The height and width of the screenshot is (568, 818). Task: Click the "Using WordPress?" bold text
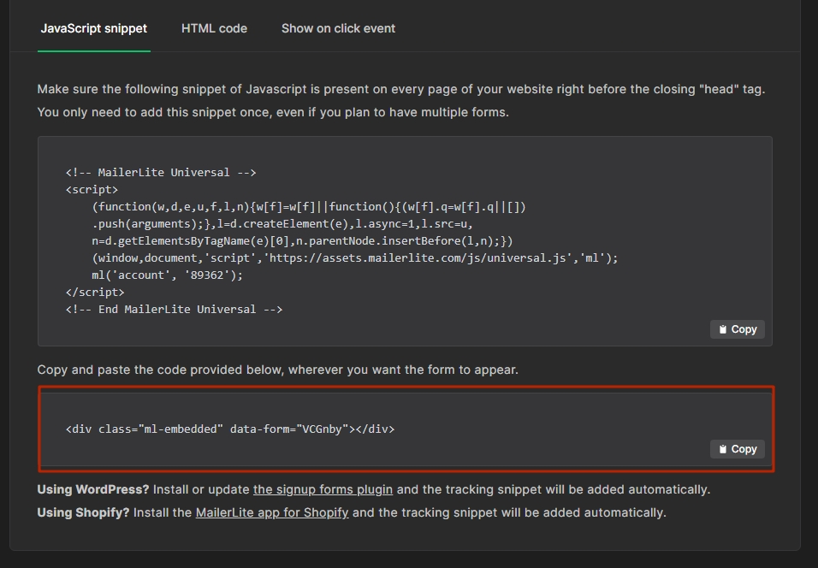click(93, 490)
